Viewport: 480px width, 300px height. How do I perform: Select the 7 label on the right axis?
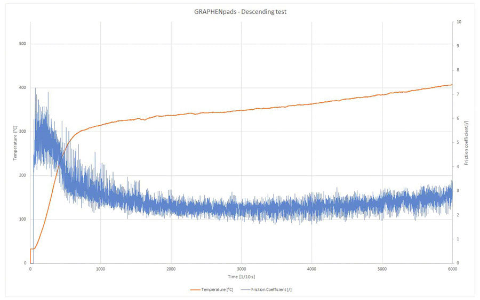pos(458,94)
